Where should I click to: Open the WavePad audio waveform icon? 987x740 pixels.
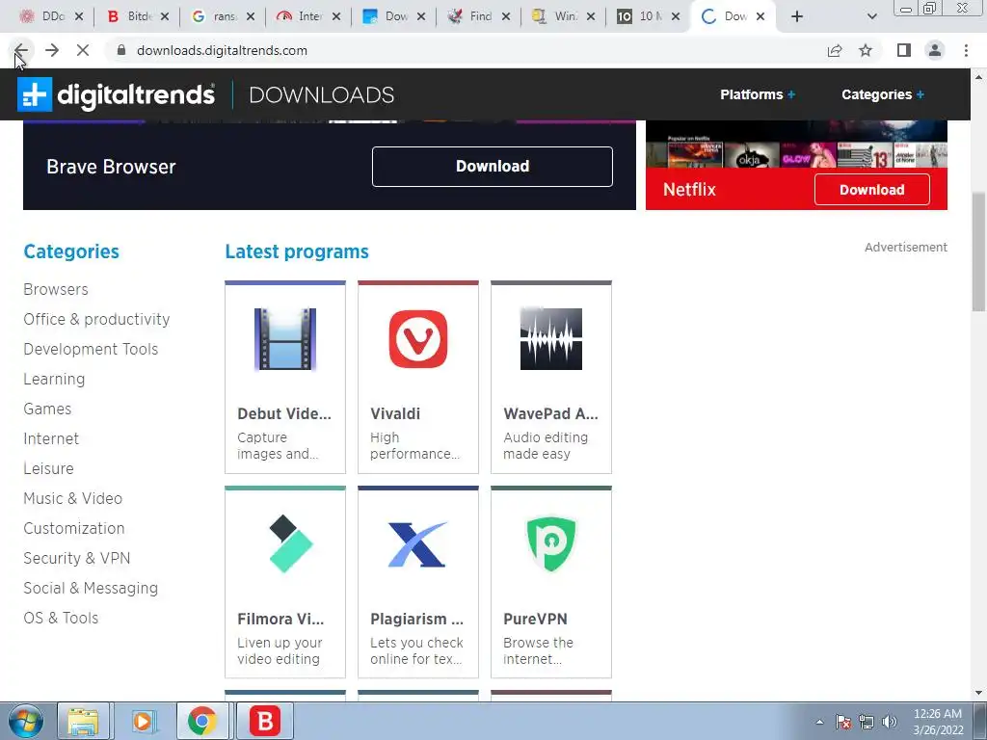[551, 338]
